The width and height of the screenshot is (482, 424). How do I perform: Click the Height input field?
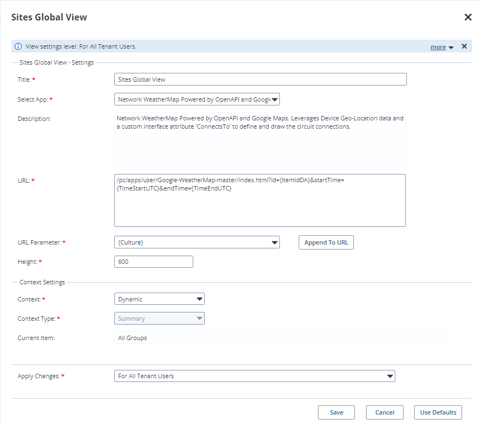[x=153, y=262]
